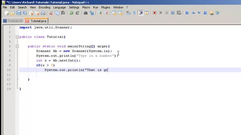Click the Redo arrow icon
241x135 pixels.
click(78, 13)
